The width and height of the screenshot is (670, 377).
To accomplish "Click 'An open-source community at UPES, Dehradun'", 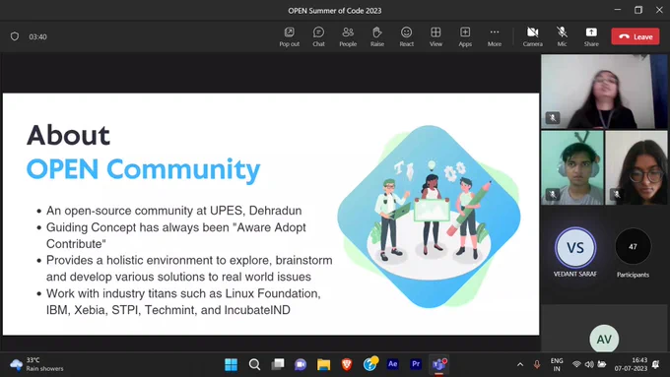I will 174,211.
